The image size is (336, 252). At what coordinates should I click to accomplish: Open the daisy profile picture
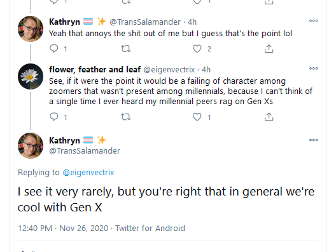coord(31,76)
